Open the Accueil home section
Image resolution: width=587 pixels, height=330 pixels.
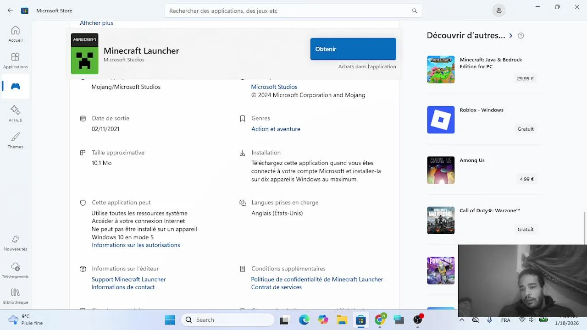tap(16, 34)
